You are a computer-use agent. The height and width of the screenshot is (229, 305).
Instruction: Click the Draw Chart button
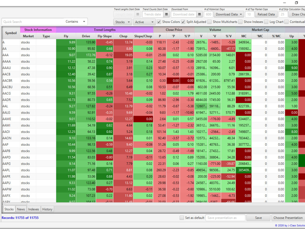(x=297, y=14)
